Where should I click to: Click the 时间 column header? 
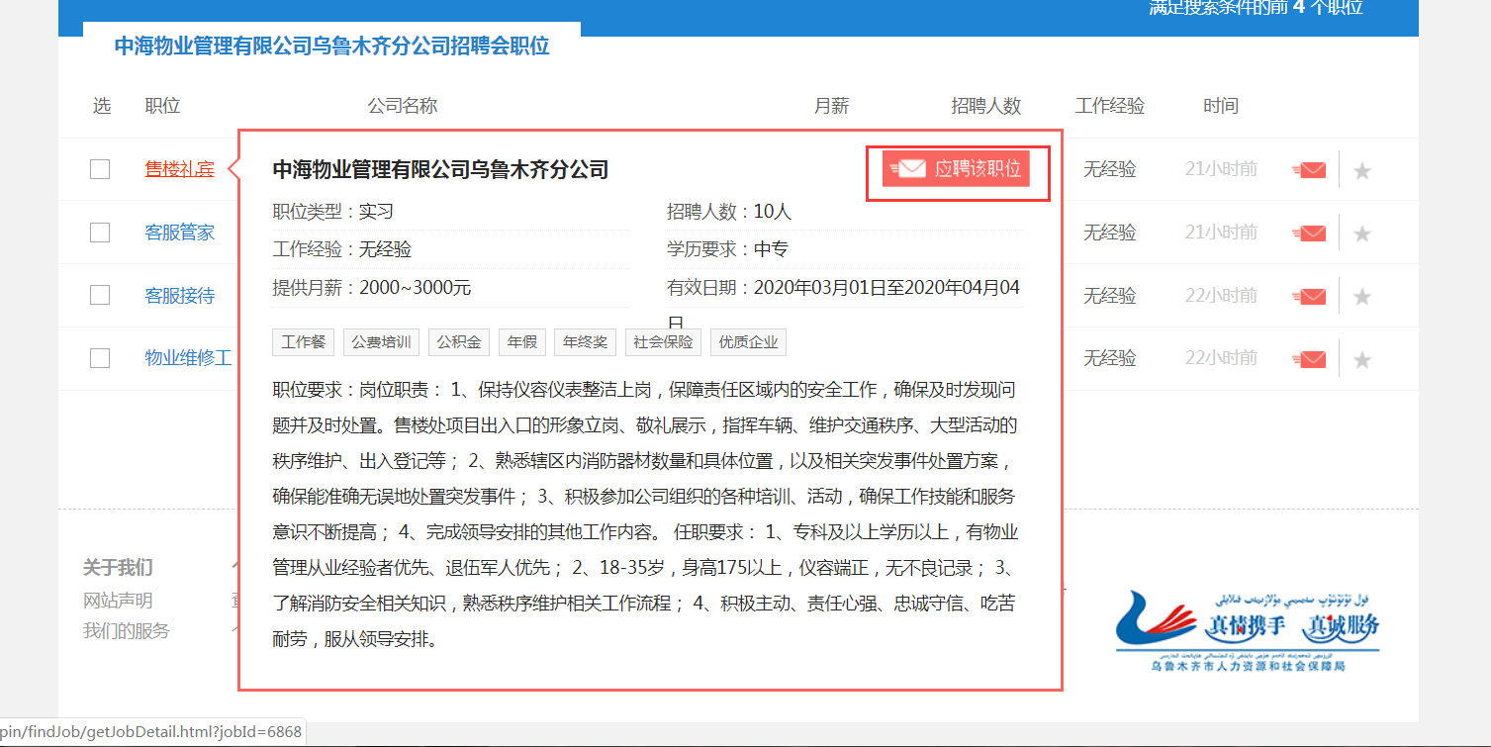(x=1222, y=106)
